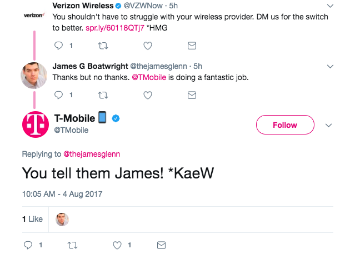View the liker's avatar beside 1 Like
Viewport: 355px width, 264px height.
62,219
